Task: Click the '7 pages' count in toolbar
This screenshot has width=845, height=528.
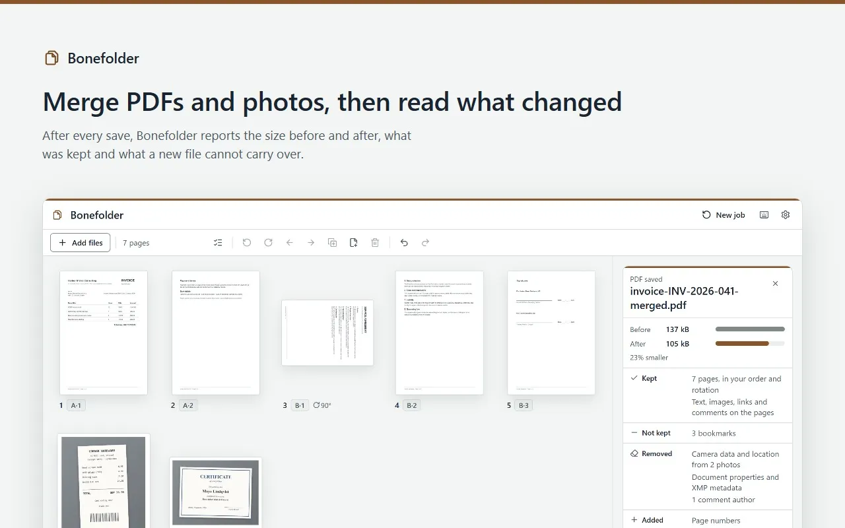Action: [136, 243]
